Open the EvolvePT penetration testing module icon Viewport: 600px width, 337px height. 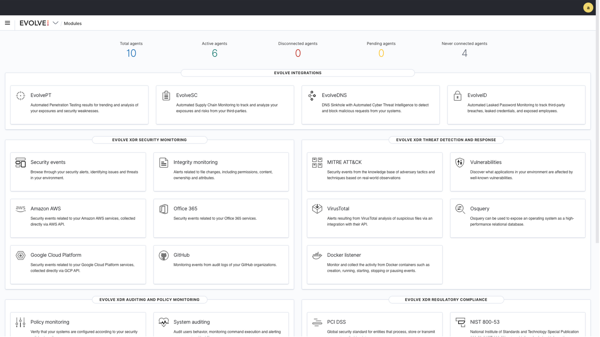click(21, 96)
